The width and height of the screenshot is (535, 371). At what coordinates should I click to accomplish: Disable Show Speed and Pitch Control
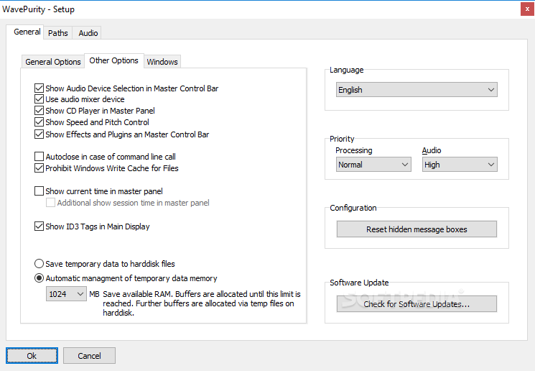[x=39, y=122]
